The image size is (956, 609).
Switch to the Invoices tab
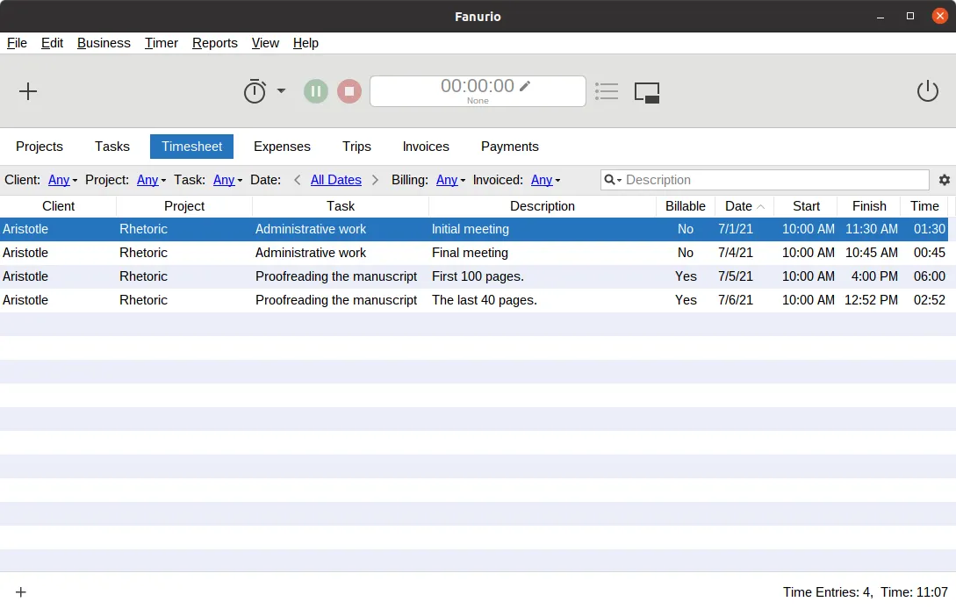pyautogui.click(x=426, y=147)
